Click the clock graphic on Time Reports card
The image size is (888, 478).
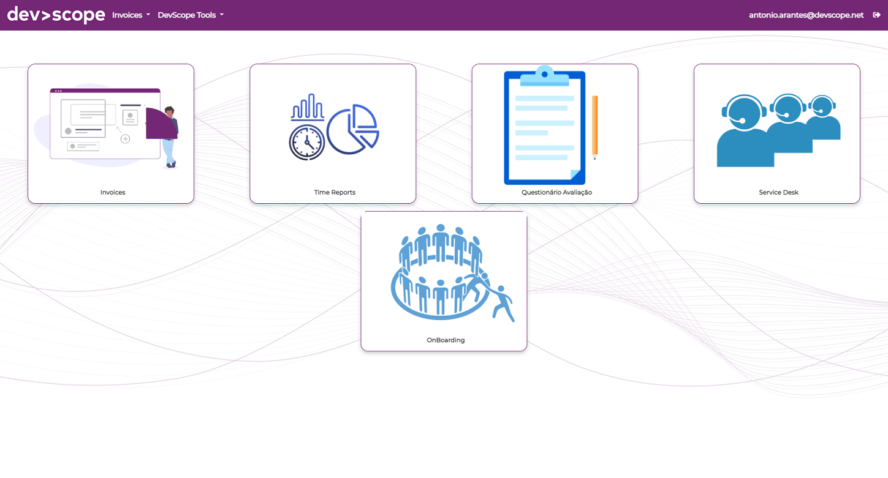coord(306,143)
